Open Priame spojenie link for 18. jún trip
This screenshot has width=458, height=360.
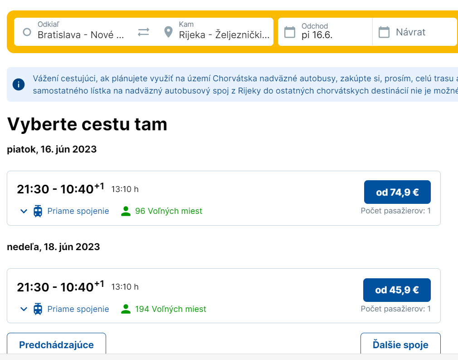point(78,309)
